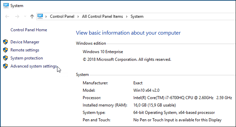The height and width of the screenshot is (127, 236).
Task: Click shield icon beside Advanced system settings
Action: coord(5,66)
